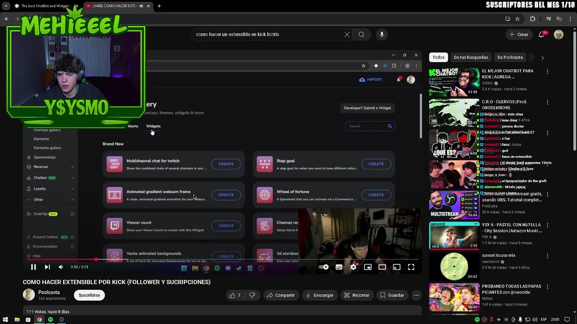Open EL MEJOR CHATBOT PARA KICK thumbnail

tap(454, 81)
